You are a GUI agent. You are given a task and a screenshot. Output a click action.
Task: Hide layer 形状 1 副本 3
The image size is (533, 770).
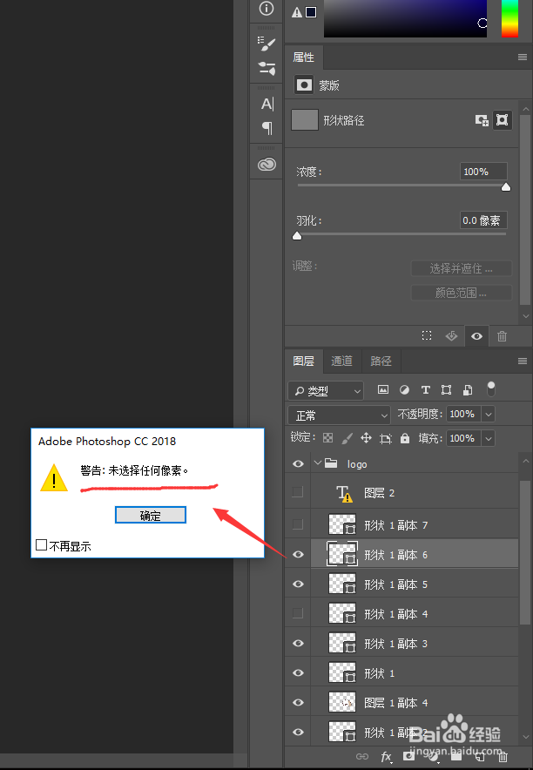[298, 644]
